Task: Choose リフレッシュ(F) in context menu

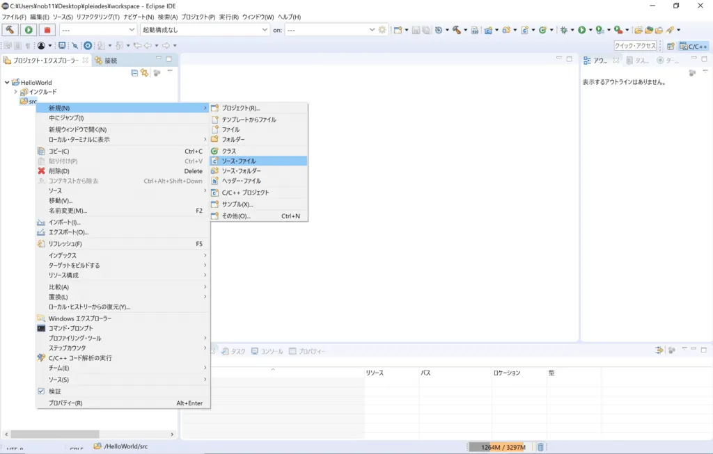Action: coord(123,244)
